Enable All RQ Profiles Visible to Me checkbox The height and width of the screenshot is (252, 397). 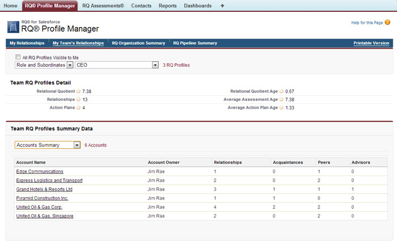tap(18, 57)
